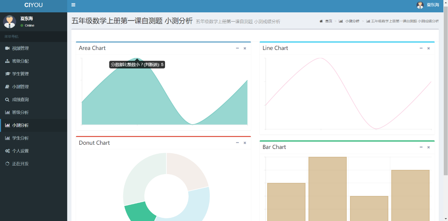This screenshot has height=221, width=448.
Task: Click the home icon in the breadcrumb
Action: pyautogui.click(x=321, y=21)
